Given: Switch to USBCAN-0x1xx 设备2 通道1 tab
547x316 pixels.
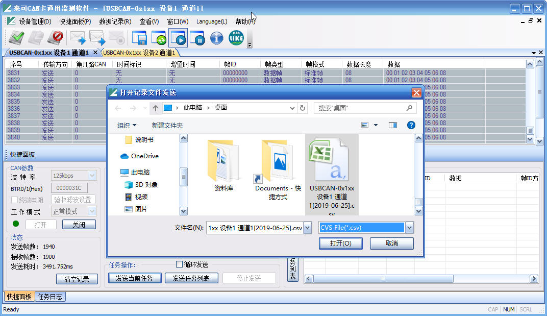Looking at the screenshot, I should [x=139, y=53].
